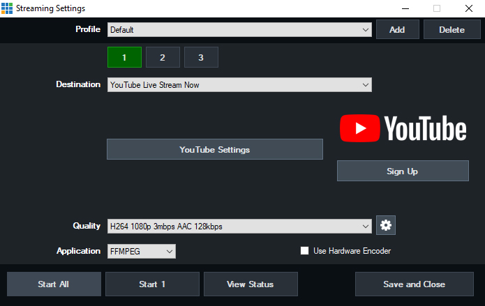Switch to stream destination tab 2
This screenshot has height=306, width=485.
pyautogui.click(x=163, y=57)
